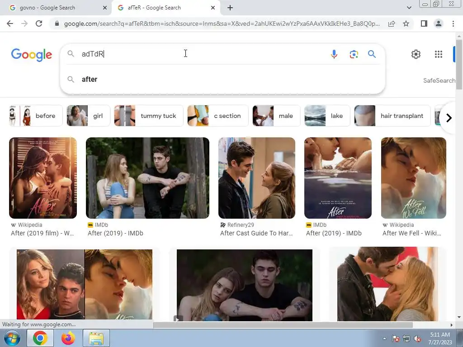This screenshot has height=347, width=463.
Task: Open a new browser tab
Action: [x=230, y=8]
